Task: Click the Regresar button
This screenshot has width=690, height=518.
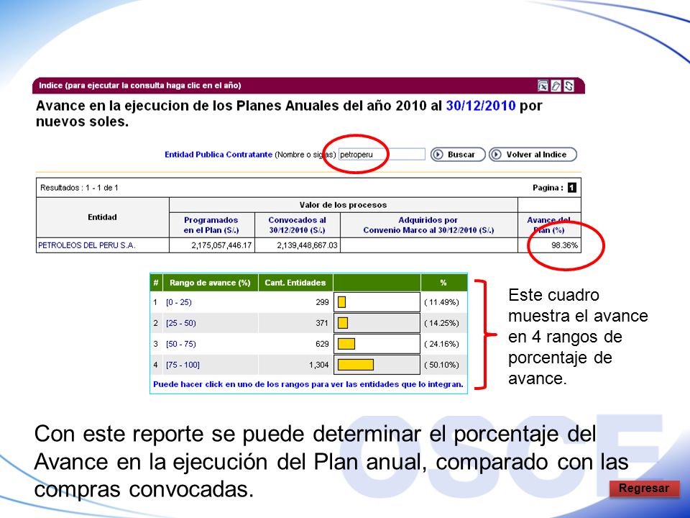Action: point(644,489)
